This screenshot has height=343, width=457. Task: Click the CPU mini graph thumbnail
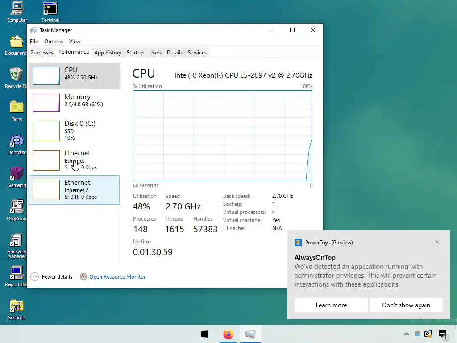click(x=46, y=76)
